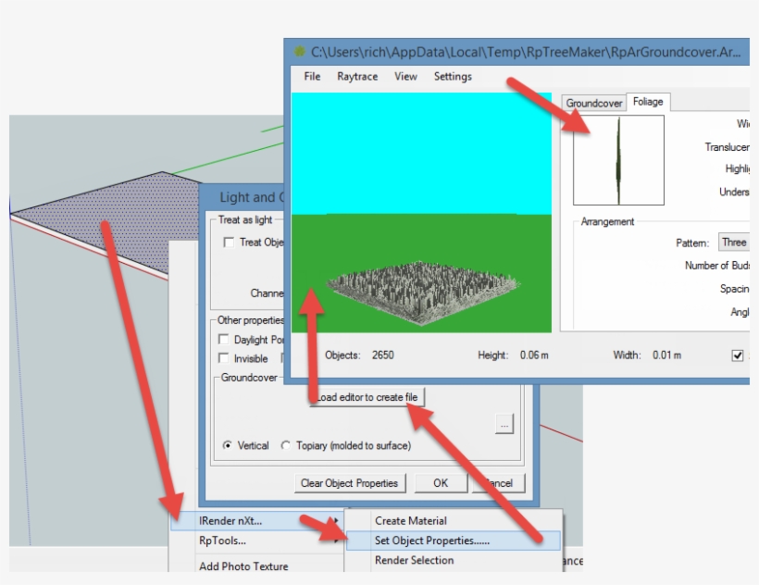Enable the Invisible checkbox
This screenshot has width=759, height=585.
pos(222,357)
